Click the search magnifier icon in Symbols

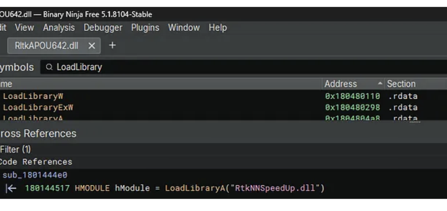click(49, 67)
